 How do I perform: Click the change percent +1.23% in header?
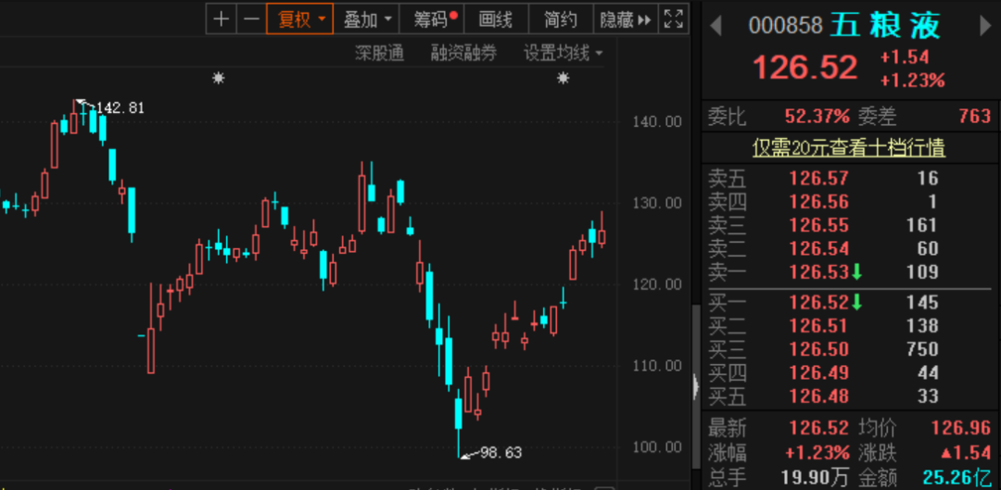912,81
